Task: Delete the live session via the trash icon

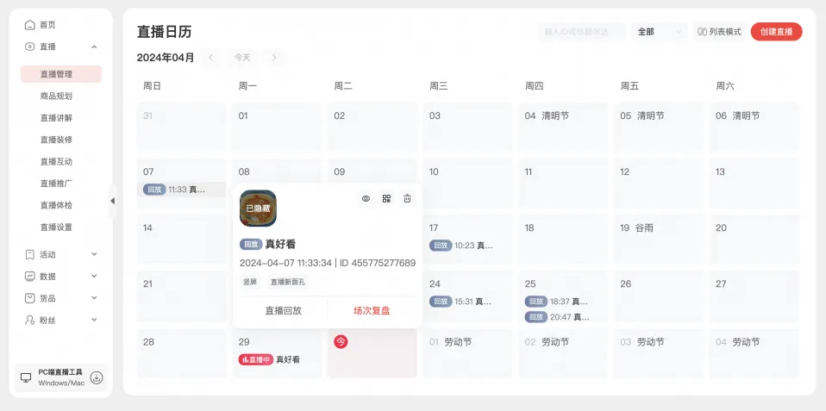Action: pyautogui.click(x=407, y=198)
